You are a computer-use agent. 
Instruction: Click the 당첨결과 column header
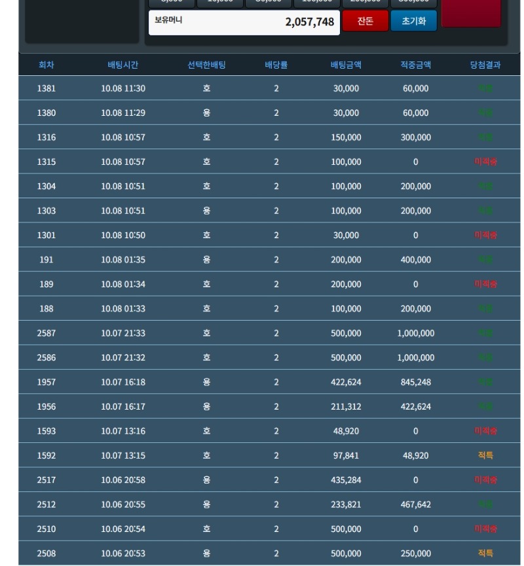[485, 65]
